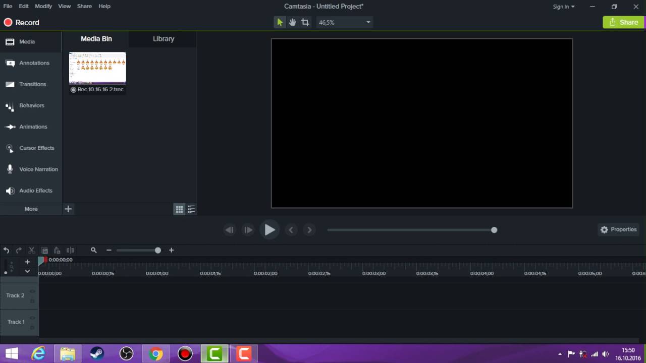Split the clip at the playhead
Viewport: 646px width, 363px height.
70,250
